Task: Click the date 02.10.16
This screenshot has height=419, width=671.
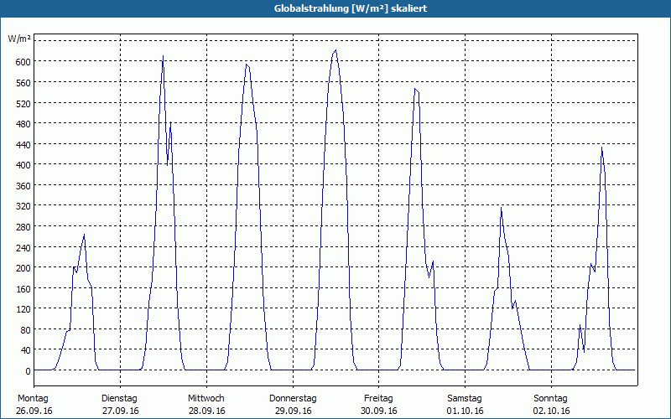Action: tap(552, 411)
